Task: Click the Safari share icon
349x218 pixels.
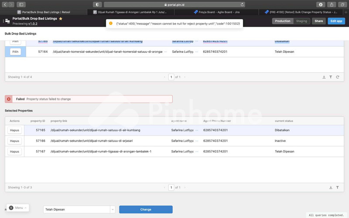Action: (x=332, y=4)
